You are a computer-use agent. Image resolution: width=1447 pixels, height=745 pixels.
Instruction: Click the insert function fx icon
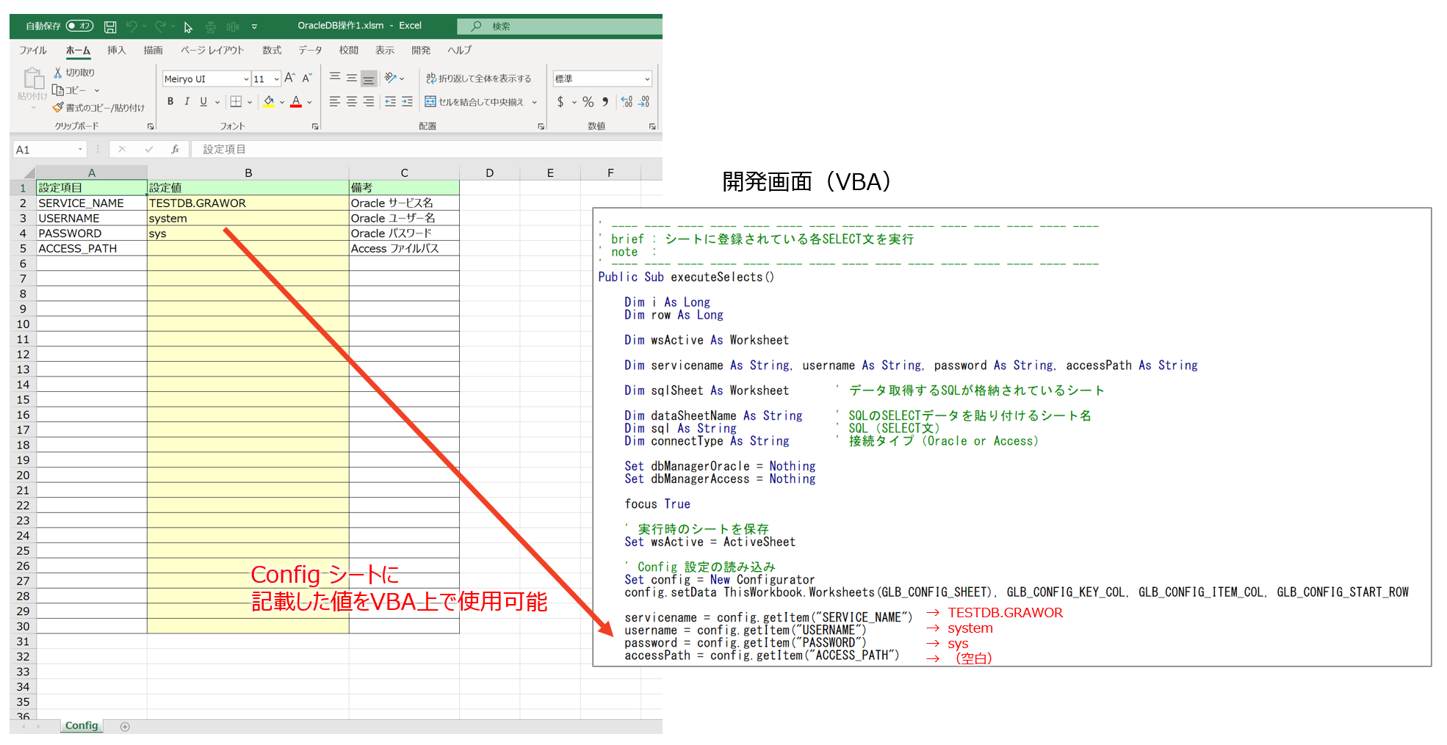(175, 149)
